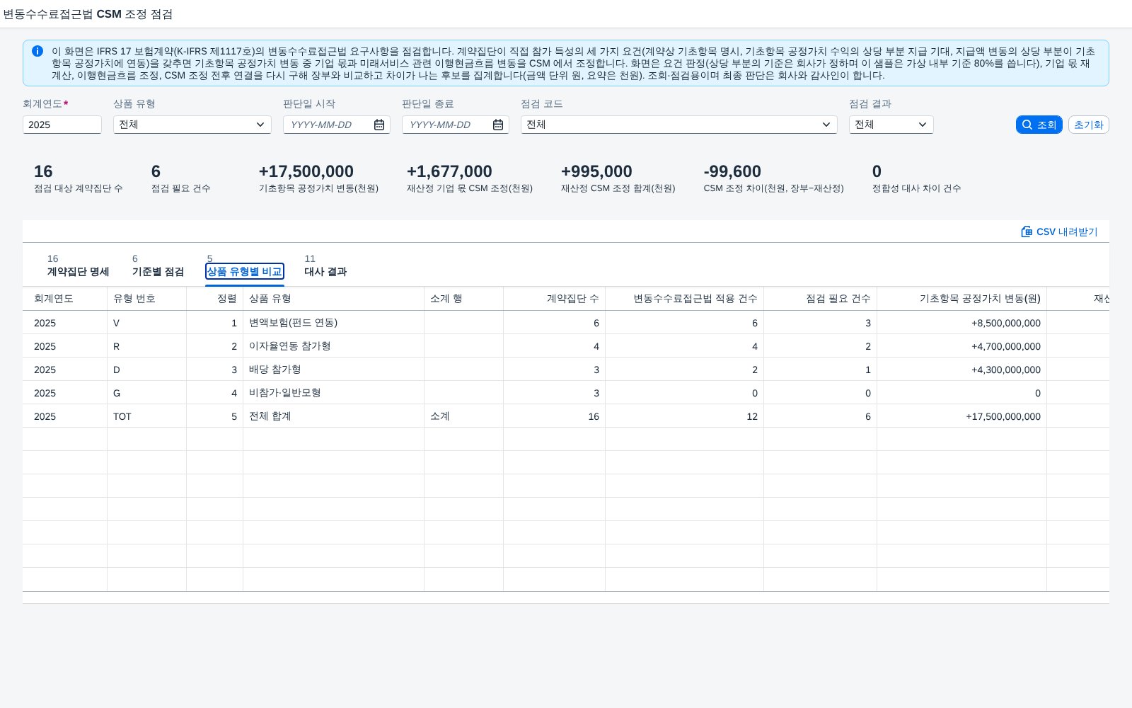The width and height of the screenshot is (1132, 708).
Task: Select the 배당 참가형 row cell
Action: (334, 370)
